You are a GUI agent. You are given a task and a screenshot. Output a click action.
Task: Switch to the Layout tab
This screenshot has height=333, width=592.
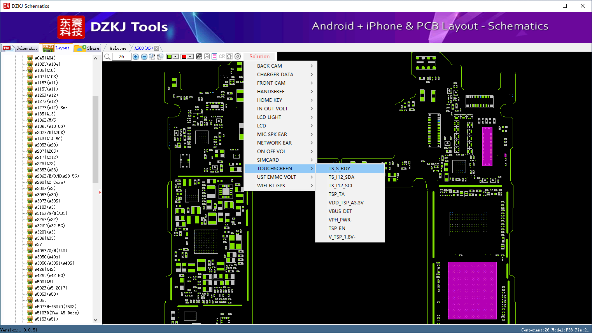pyautogui.click(x=56, y=48)
